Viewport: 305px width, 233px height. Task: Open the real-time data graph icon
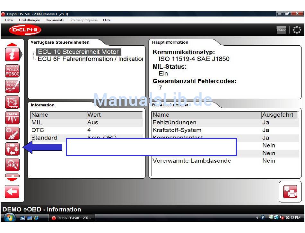[12, 102]
